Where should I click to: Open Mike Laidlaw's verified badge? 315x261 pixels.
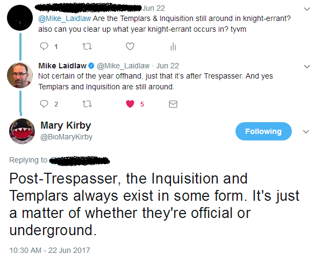(91, 66)
